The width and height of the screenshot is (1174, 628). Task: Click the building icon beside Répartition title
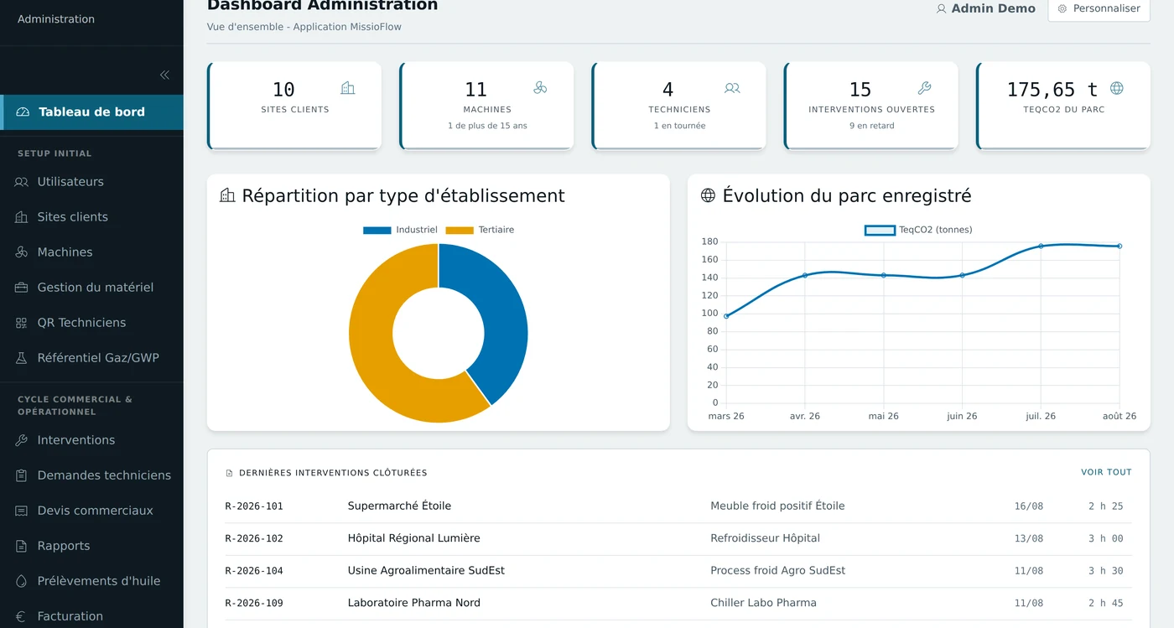tap(227, 195)
